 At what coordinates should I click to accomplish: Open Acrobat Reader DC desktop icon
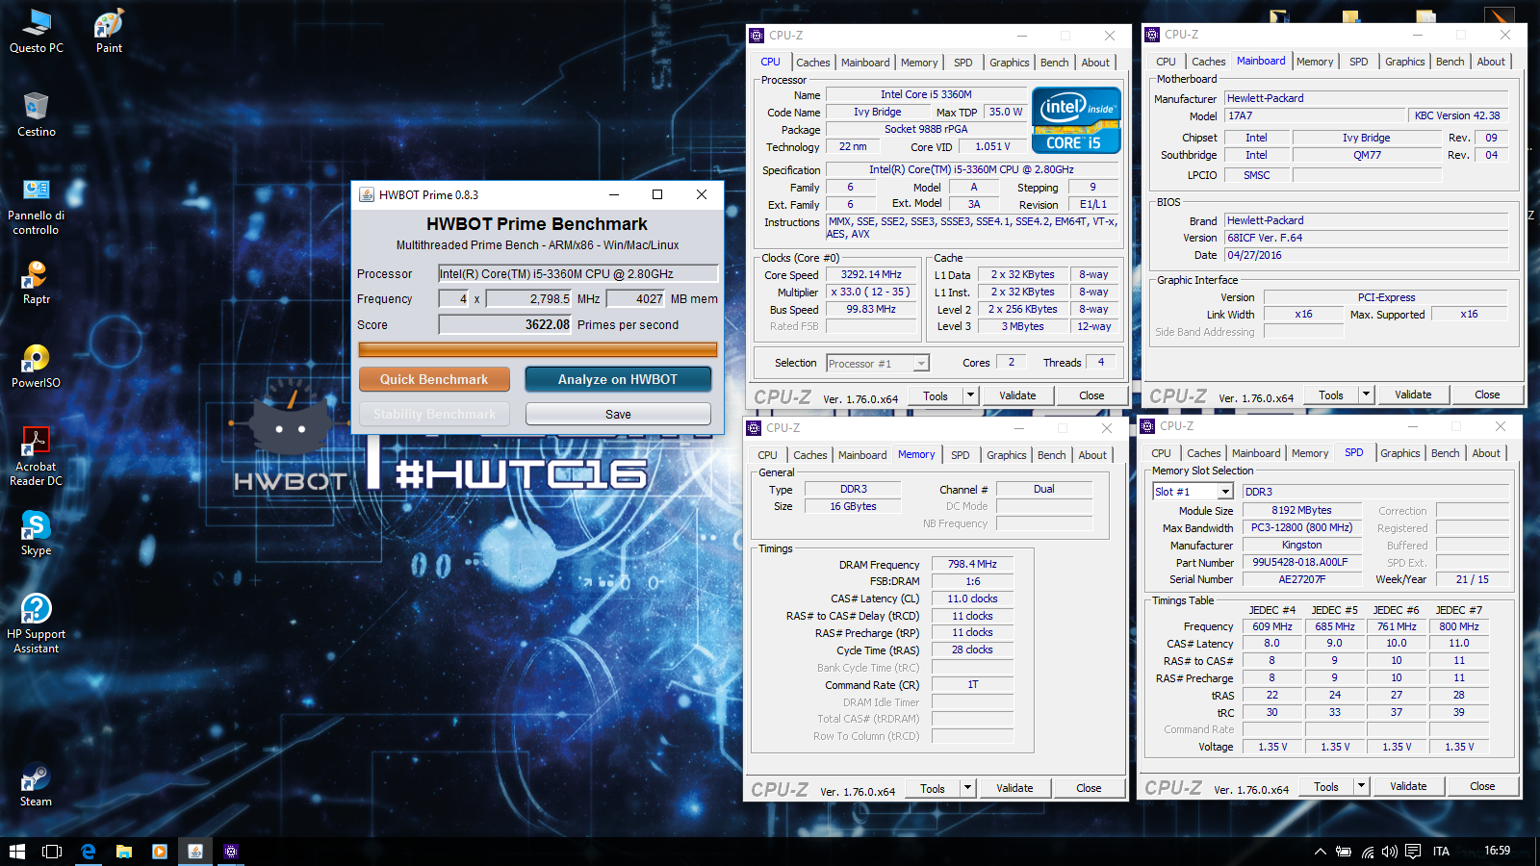(37, 457)
